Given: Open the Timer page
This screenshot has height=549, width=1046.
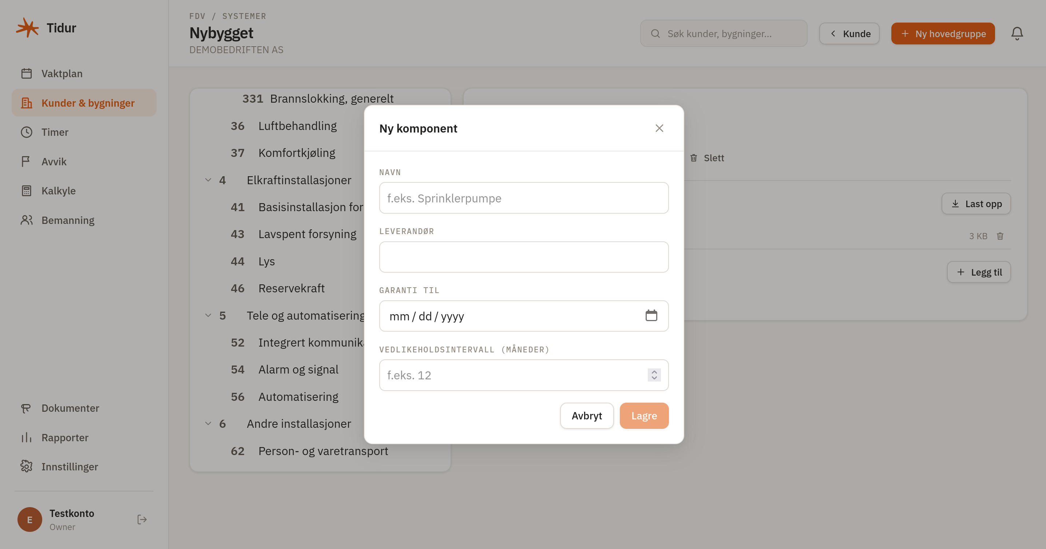Looking at the screenshot, I should tap(84, 132).
